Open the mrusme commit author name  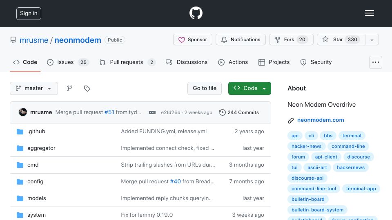41,112
